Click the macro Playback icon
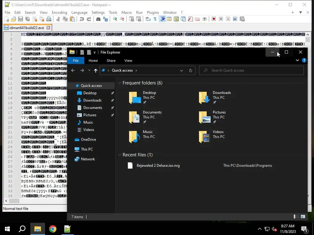The image size is (314, 235). (228, 19)
